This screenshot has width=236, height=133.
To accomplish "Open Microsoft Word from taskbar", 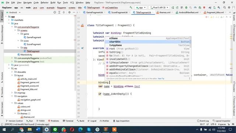I will [x=38, y=130].
